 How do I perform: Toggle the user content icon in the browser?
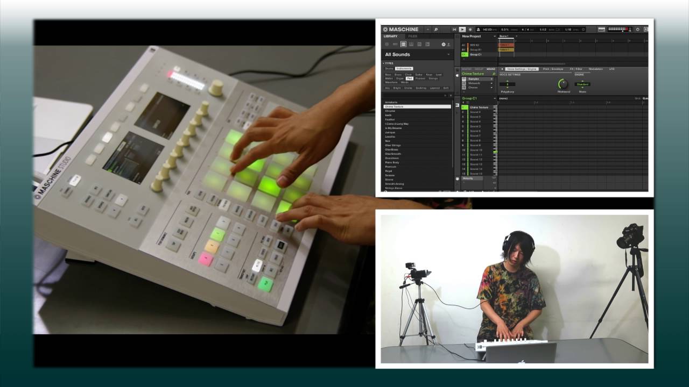[x=449, y=44]
